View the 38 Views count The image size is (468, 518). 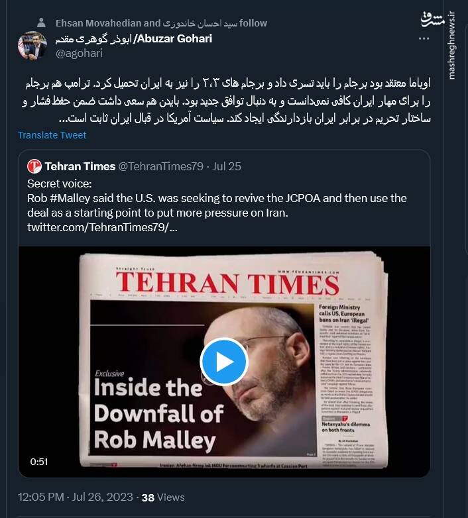[x=163, y=497]
